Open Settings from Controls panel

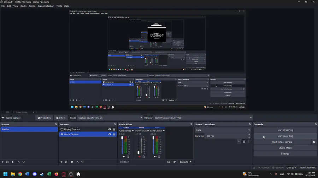click(x=285, y=154)
